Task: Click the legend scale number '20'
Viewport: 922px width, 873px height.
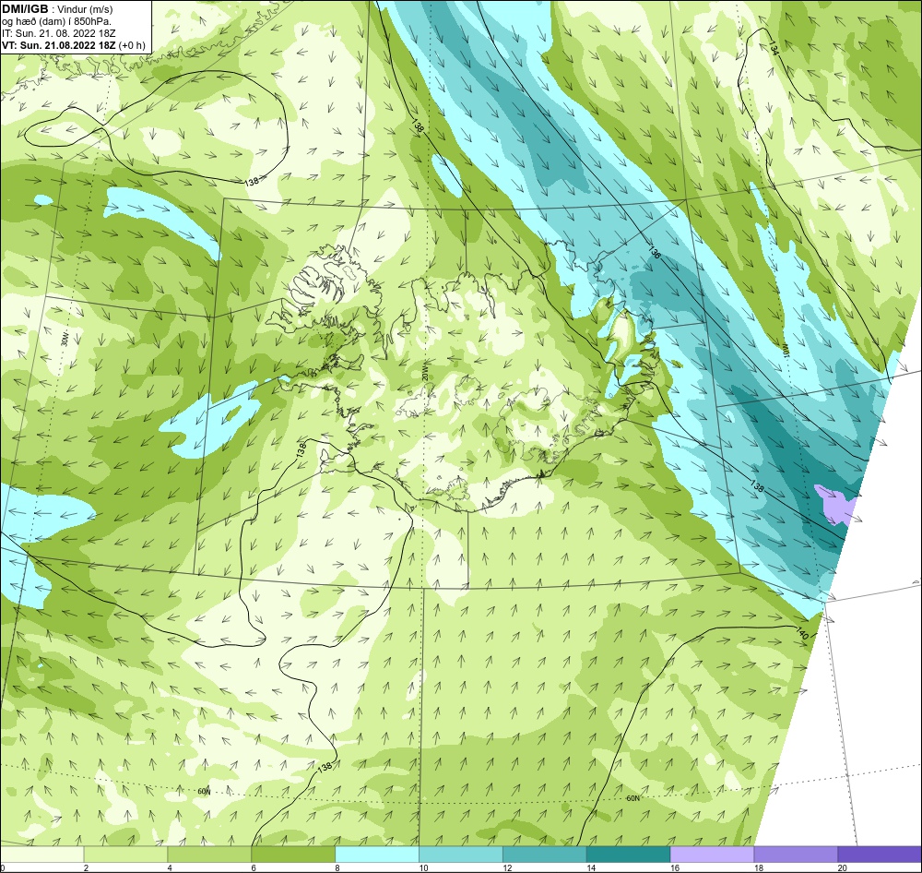Action: pos(843,867)
